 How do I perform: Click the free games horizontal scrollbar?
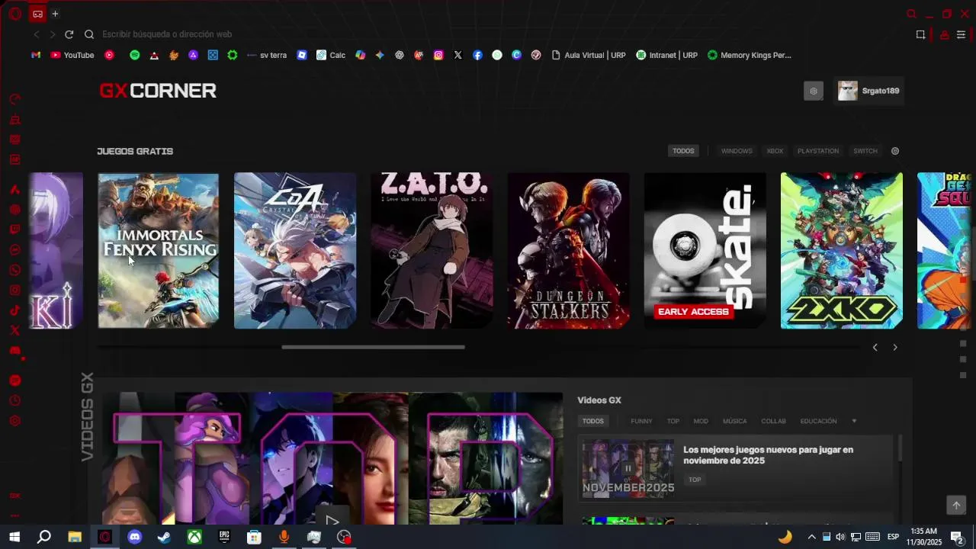[x=373, y=347]
